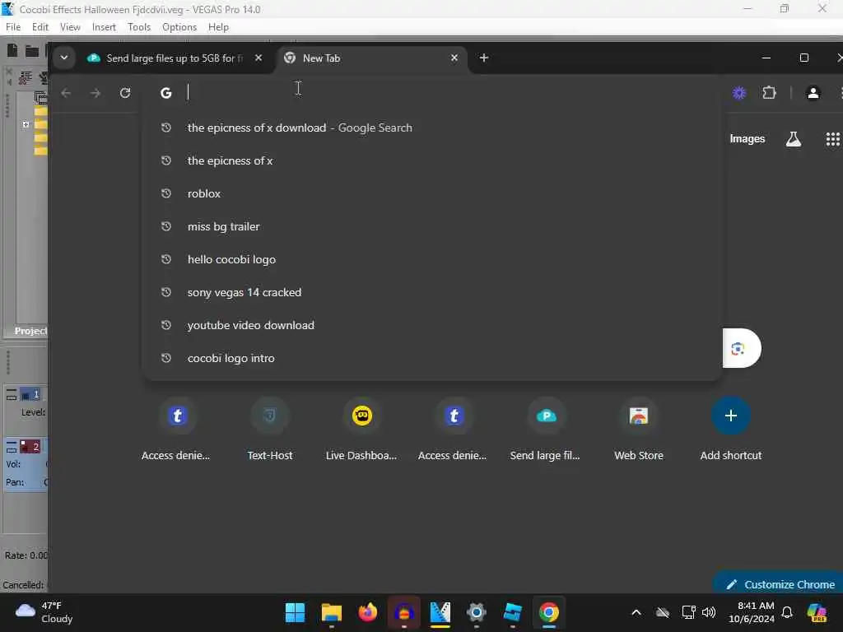Minimize the Chrome window
Viewport: 843px width, 632px height.
point(766,58)
